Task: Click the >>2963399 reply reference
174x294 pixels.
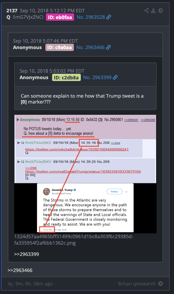Action: pos(27,254)
